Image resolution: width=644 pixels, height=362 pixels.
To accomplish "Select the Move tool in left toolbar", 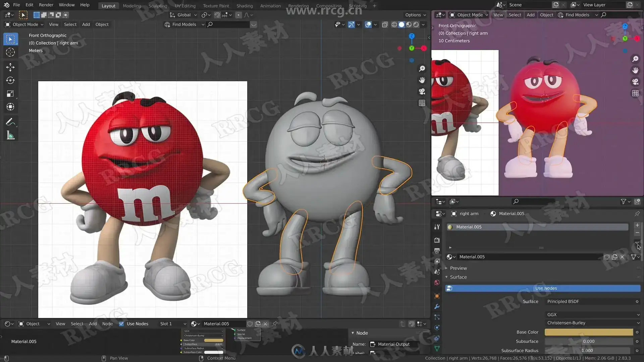I will point(10,67).
